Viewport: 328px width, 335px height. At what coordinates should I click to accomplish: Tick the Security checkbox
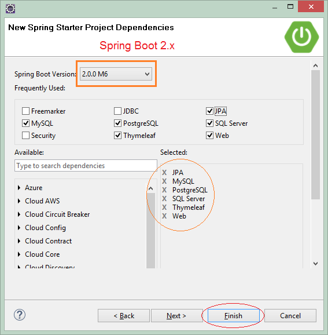(25, 136)
